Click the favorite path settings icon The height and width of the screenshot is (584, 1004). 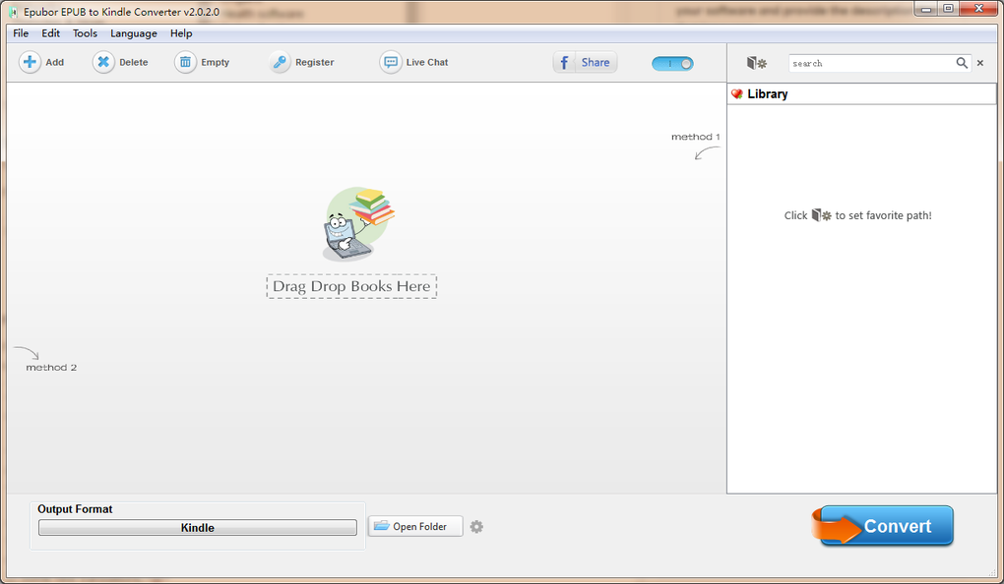[x=757, y=63]
